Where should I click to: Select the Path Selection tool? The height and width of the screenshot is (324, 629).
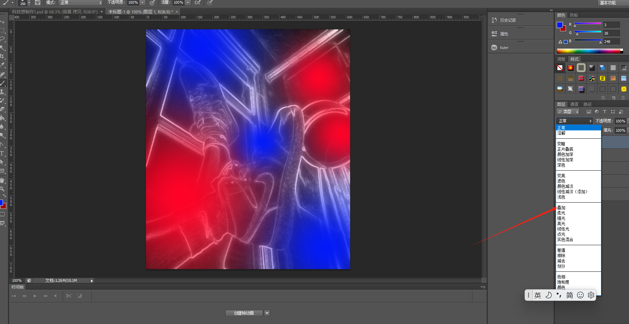[x=3, y=162]
